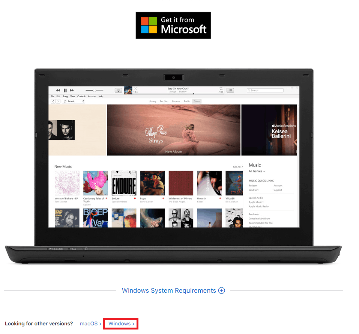Click the song title Easy On Your Own?
359x334 pixels.
(178, 89)
